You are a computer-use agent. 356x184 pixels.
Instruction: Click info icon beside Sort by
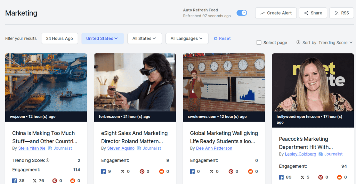point(298,42)
